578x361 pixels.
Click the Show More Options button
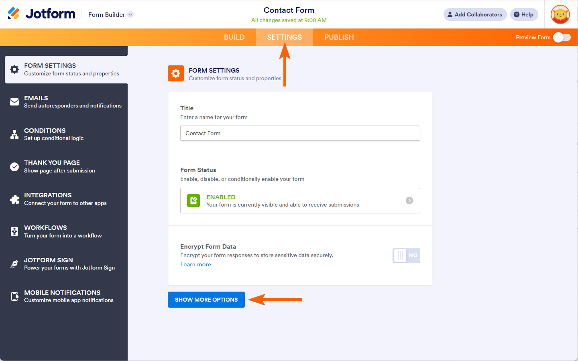[x=206, y=300]
